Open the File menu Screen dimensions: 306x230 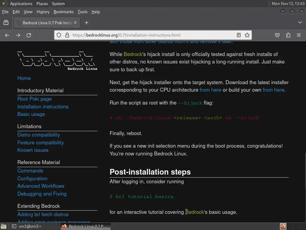pyautogui.click(x=5, y=12)
